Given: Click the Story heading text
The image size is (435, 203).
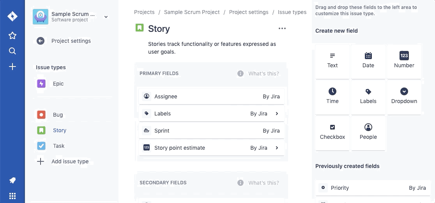Looking at the screenshot, I should [159, 28].
